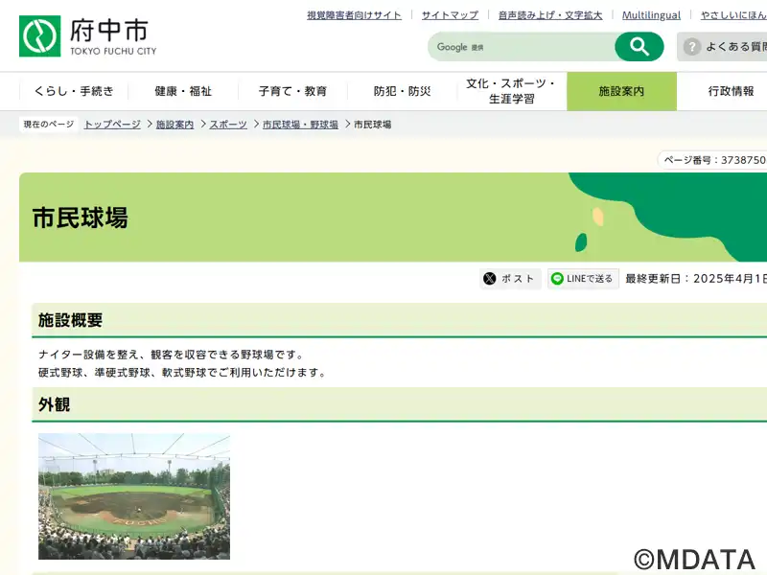This screenshot has width=767, height=575.
Task: Open the Multilingual link
Action: [x=651, y=15]
